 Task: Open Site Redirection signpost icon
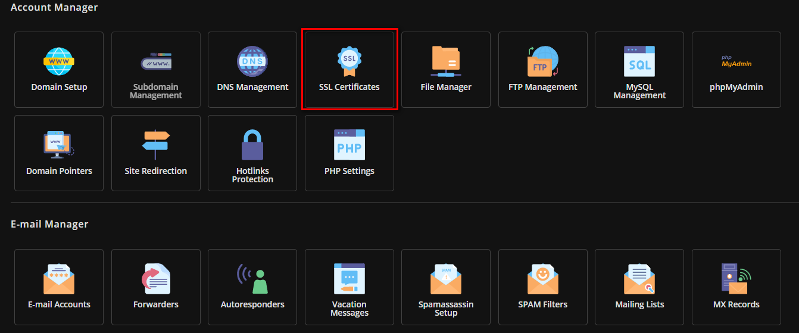(156, 145)
